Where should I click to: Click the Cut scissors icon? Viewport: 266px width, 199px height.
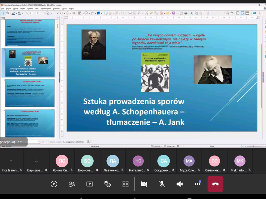pyautogui.click(x=192, y=13)
